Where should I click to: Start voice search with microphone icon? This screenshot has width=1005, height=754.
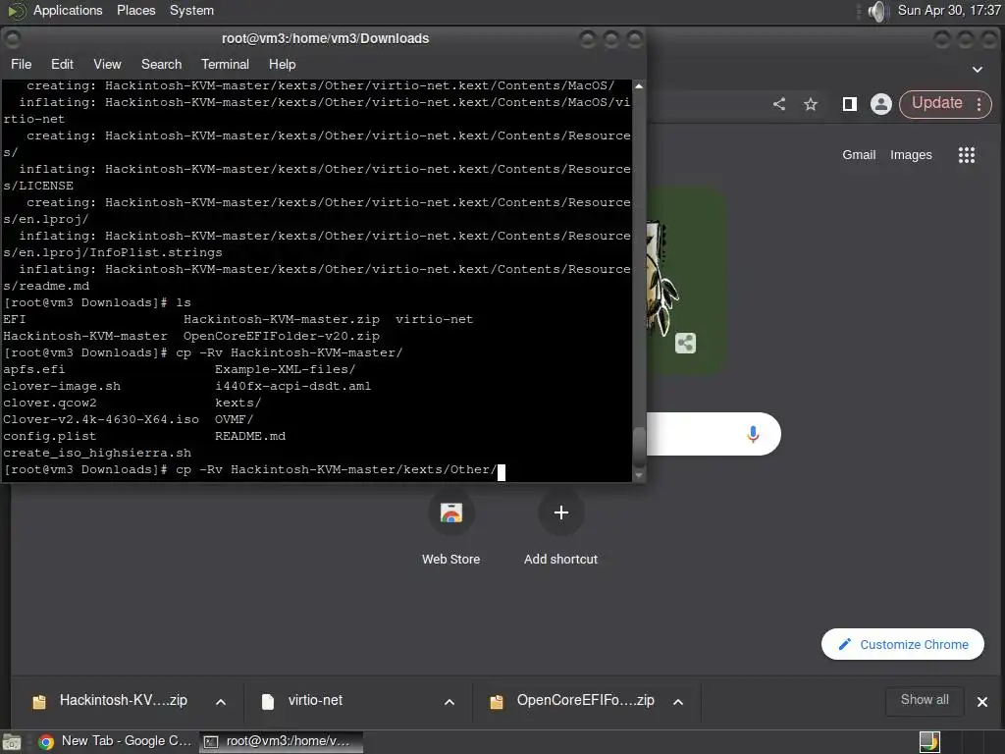point(753,434)
